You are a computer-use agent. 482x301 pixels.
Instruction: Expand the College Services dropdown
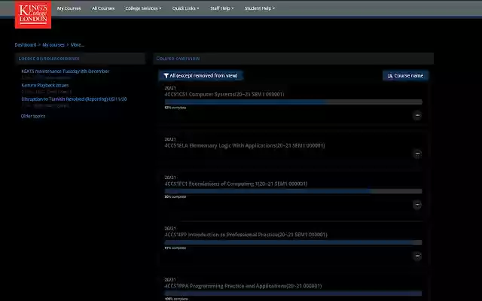(143, 8)
